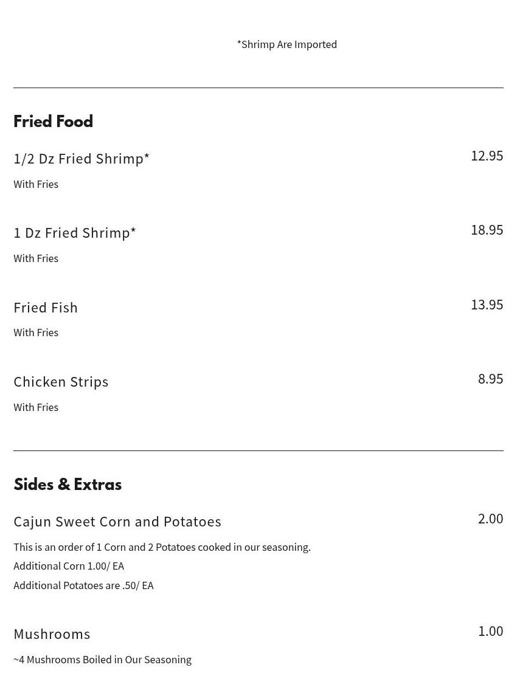Click the 13.95 price

pyautogui.click(x=487, y=305)
